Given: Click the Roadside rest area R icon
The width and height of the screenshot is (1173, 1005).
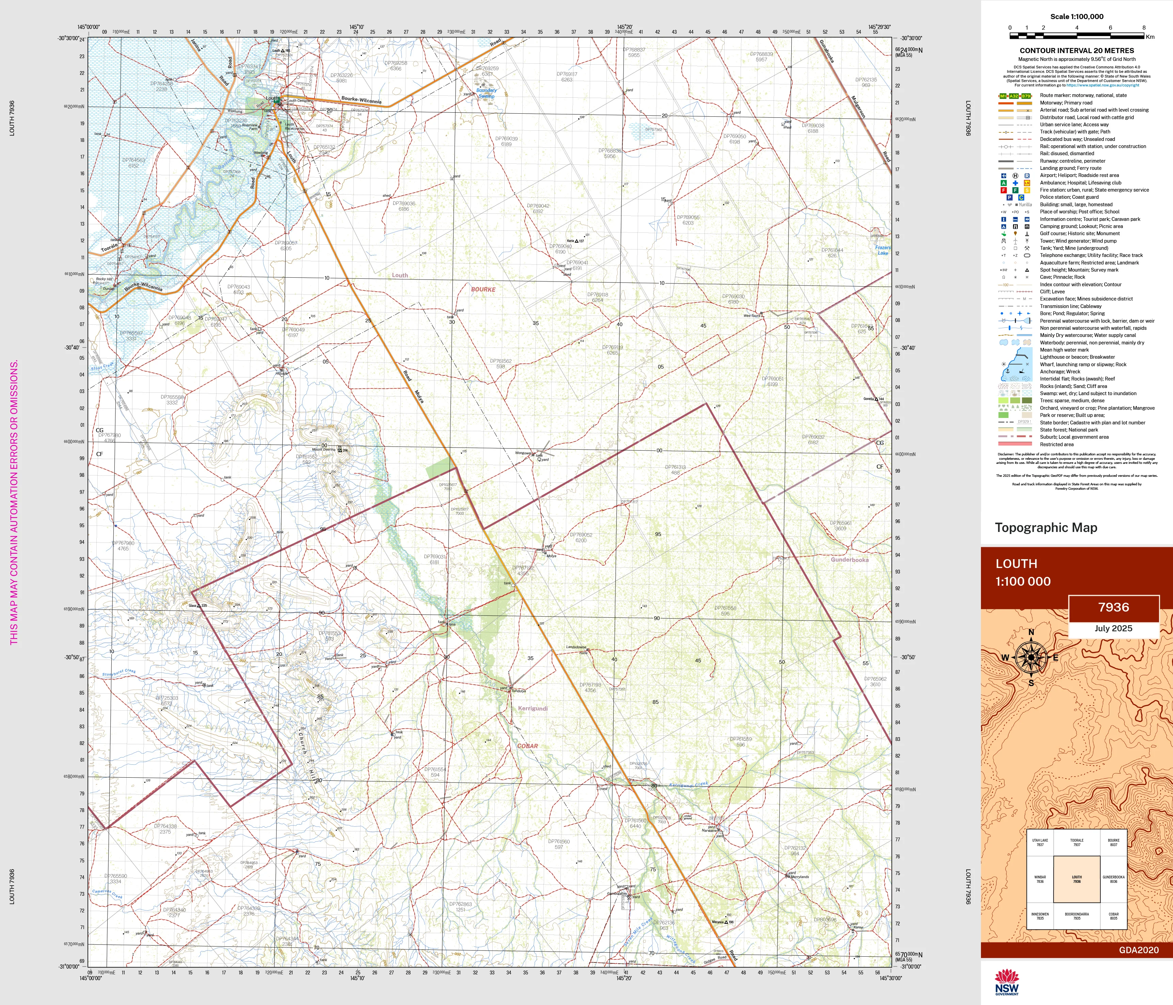Looking at the screenshot, I should point(1027,175).
